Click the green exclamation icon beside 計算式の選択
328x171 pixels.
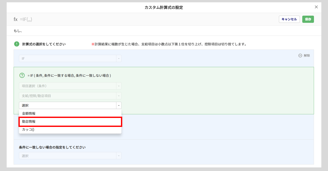tap(17, 44)
